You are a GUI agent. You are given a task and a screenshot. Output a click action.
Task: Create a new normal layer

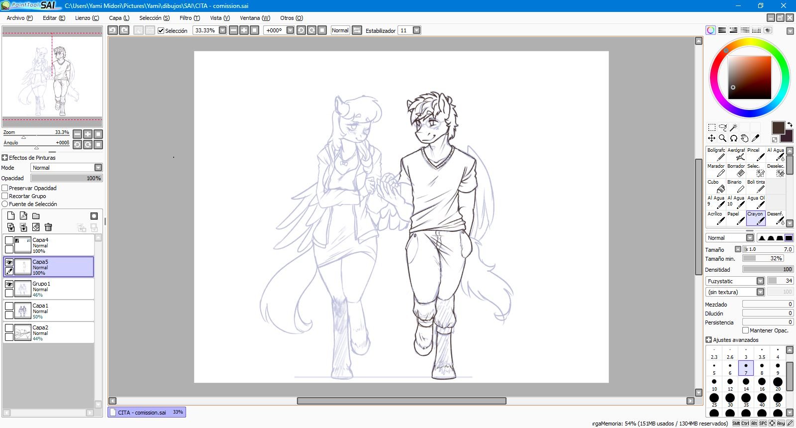[11, 215]
